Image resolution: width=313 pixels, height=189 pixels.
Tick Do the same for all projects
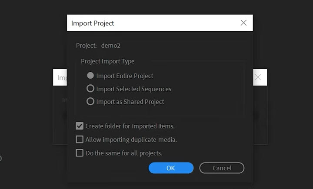(x=80, y=153)
